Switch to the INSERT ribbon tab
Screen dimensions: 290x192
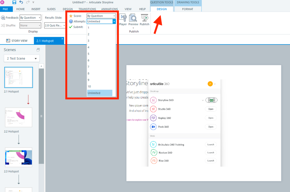click(x=36, y=9)
